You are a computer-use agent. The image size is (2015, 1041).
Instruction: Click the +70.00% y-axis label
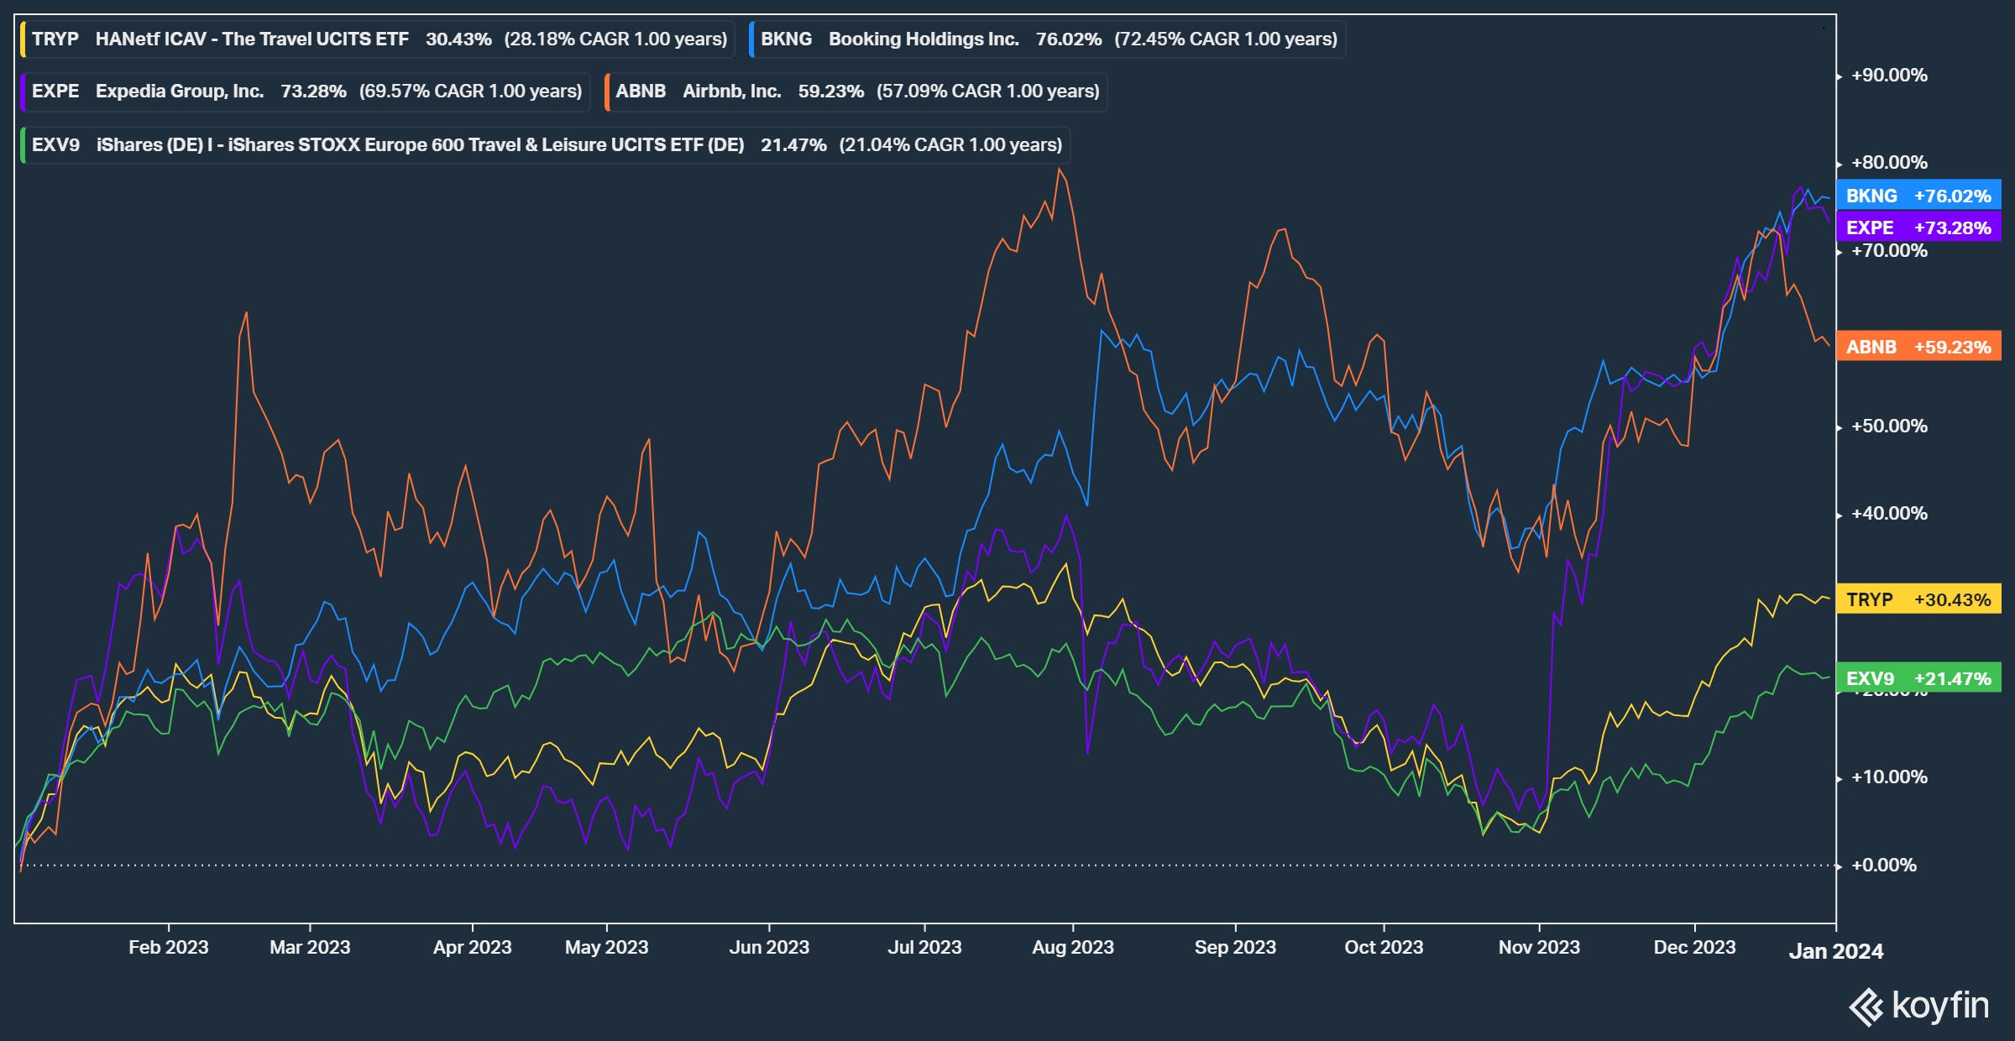1889,251
